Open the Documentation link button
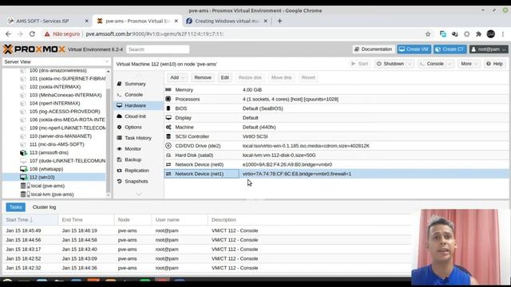The width and height of the screenshot is (511, 287). click(374, 49)
